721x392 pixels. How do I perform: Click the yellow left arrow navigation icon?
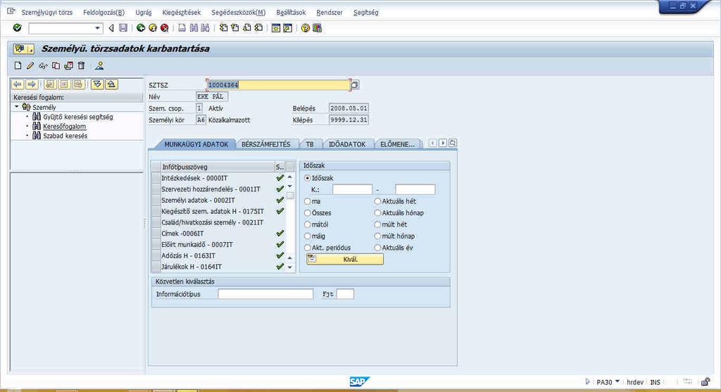(x=18, y=84)
